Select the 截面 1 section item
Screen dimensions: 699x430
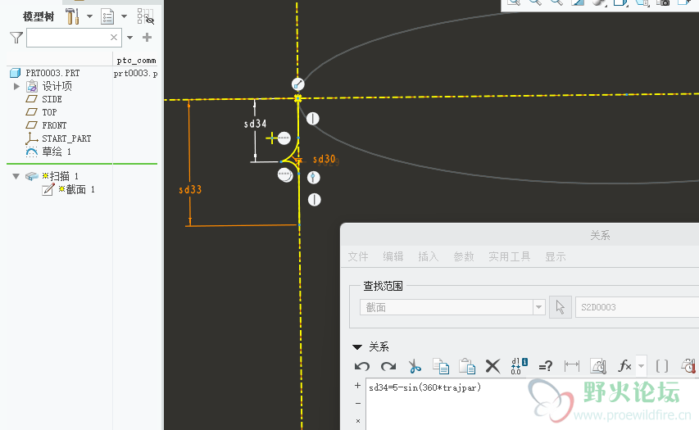[x=75, y=189]
